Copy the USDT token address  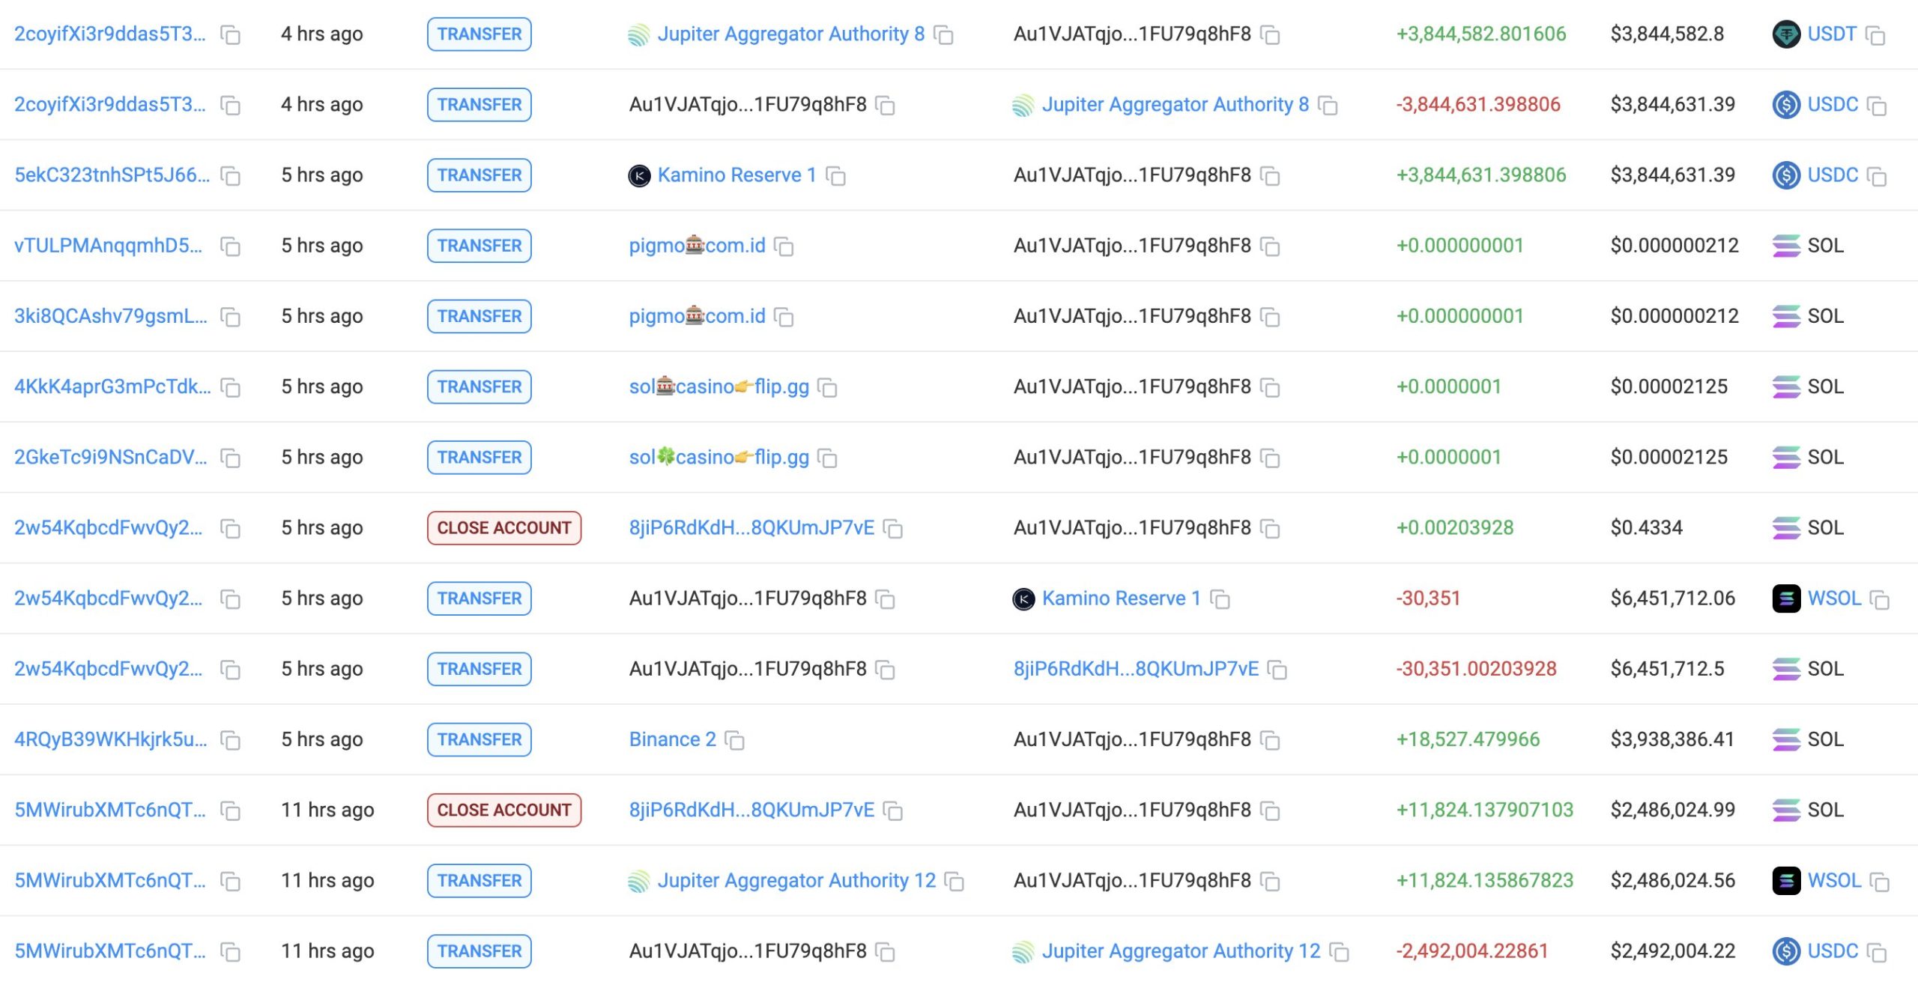tap(1875, 35)
